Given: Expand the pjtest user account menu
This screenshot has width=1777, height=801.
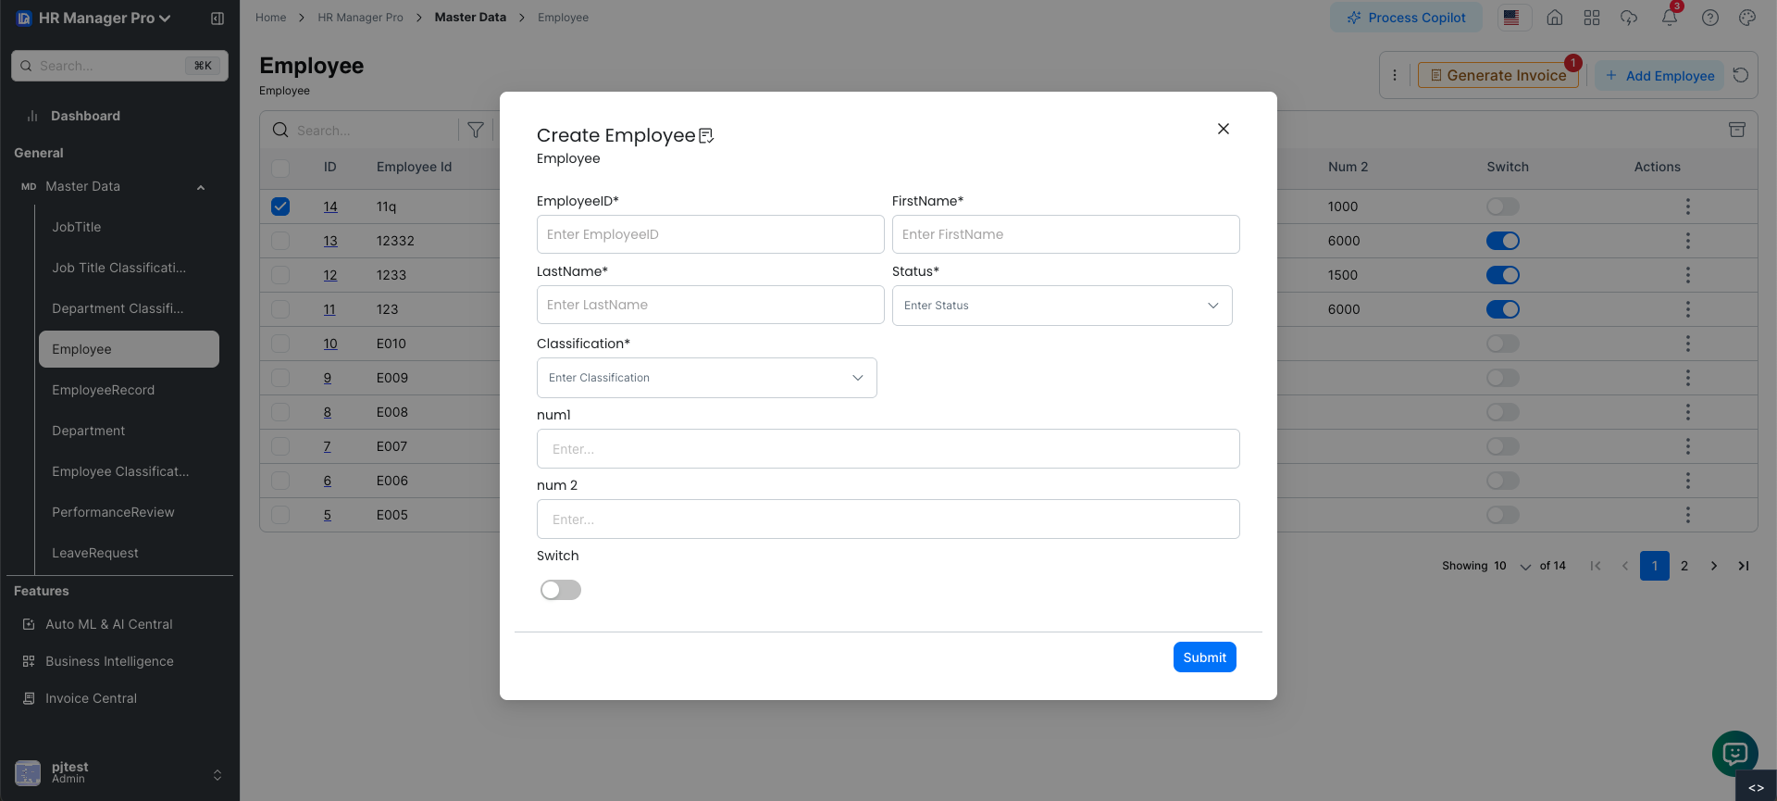Looking at the screenshot, I should (217, 774).
